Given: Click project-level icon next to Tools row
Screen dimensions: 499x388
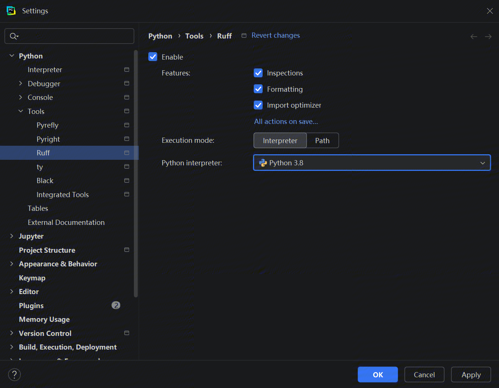Looking at the screenshot, I should (x=127, y=111).
